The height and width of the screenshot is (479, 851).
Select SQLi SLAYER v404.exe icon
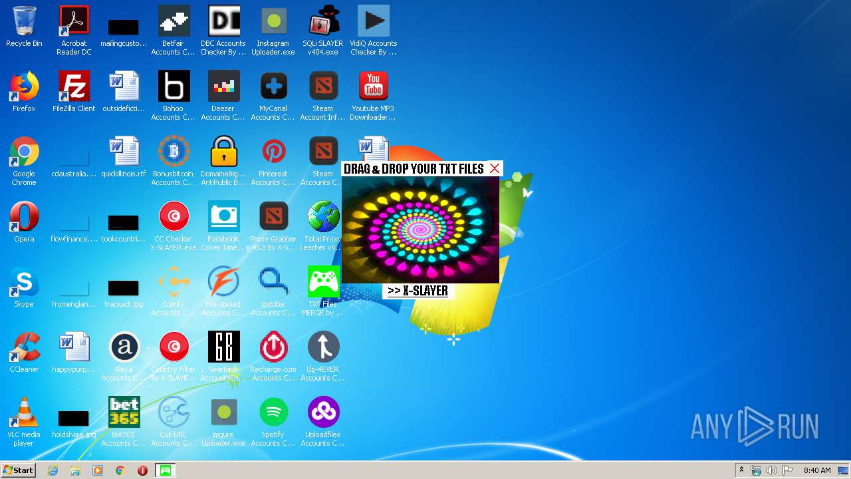tap(323, 22)
